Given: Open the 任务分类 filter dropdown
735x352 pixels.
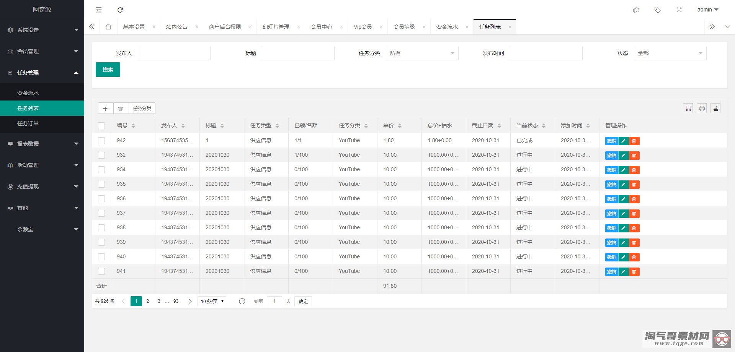Looking at the screenshot, I should coord(422,53).
